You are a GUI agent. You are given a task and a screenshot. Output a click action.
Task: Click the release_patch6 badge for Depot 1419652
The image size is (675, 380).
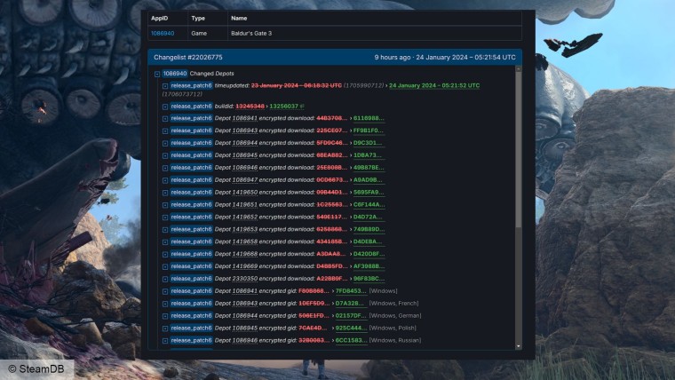(191, 217)
